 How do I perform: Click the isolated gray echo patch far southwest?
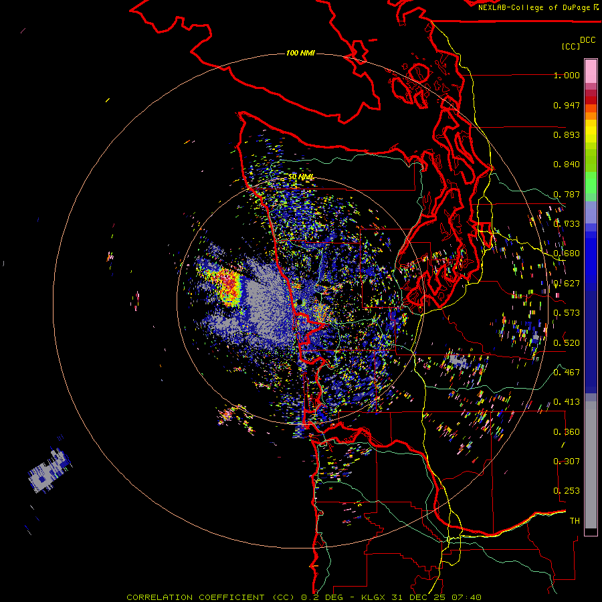click(x=49, y=470)
